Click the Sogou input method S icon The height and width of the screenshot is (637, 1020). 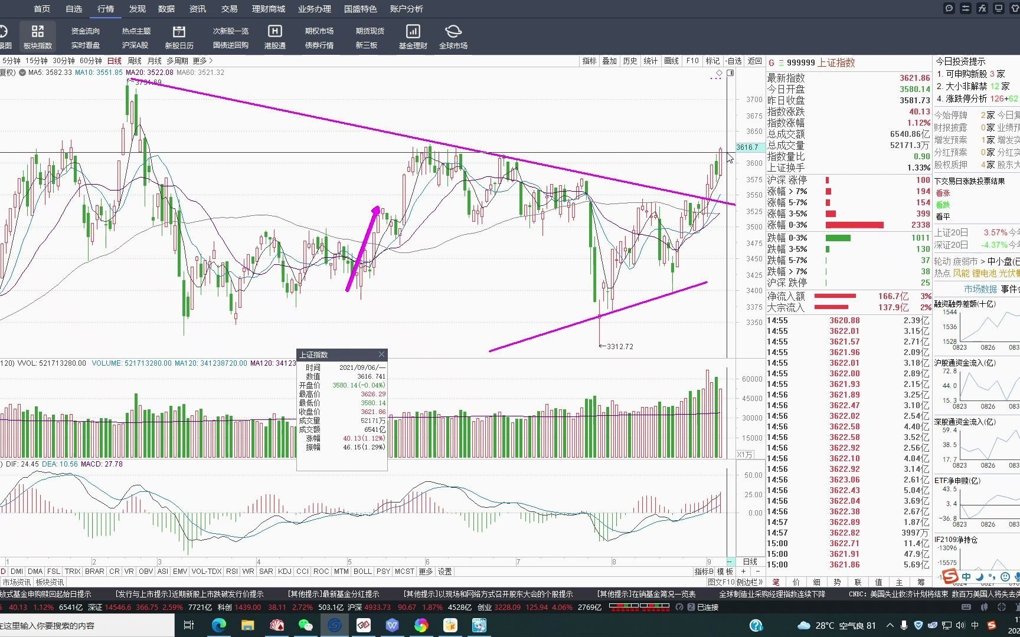950,576
